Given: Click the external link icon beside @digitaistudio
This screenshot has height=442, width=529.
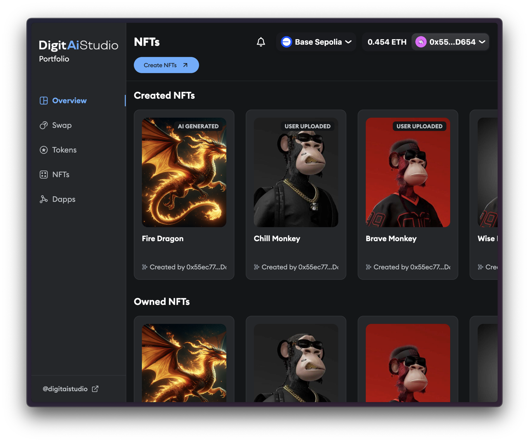Looking at the screenshot, I should pos(95,389).
